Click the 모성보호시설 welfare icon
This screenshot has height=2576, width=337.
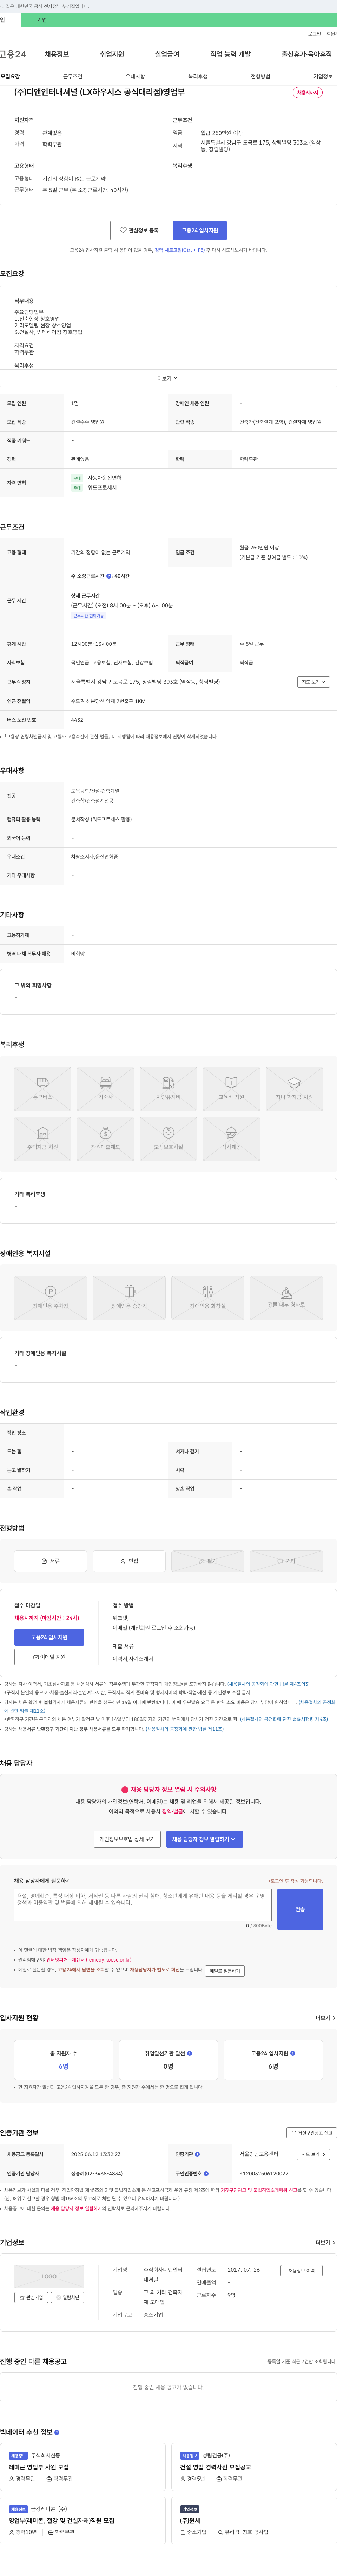click(168, 1139)
